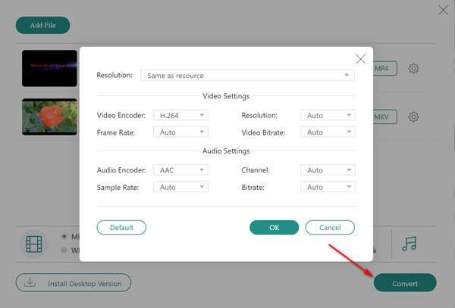Click the Add File button
This screenshot has width=455, height=308.
pos(42,25)
